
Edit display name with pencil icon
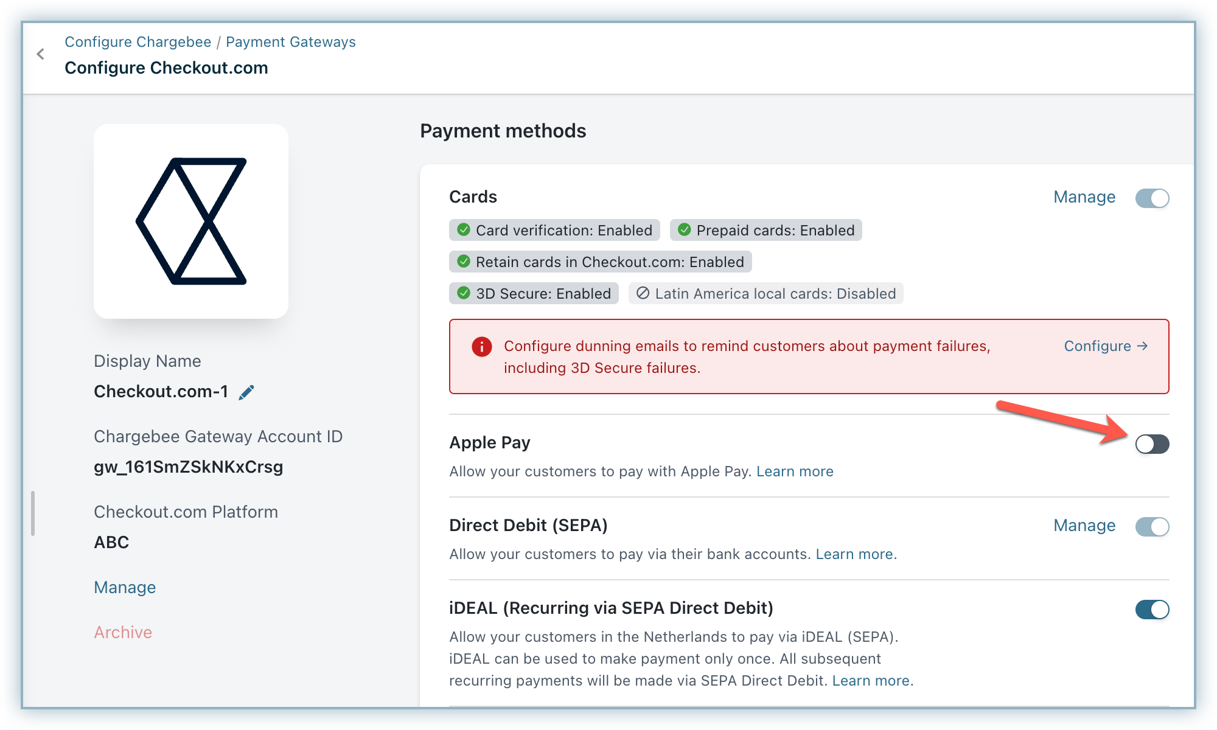[246, 392]
